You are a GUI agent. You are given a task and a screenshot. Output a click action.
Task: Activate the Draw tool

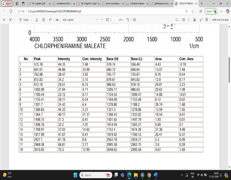[24, 20]
